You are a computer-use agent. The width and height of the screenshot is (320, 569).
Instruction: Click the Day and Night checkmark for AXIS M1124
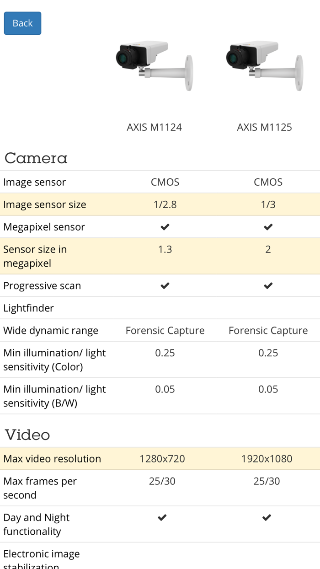[162, 517]
